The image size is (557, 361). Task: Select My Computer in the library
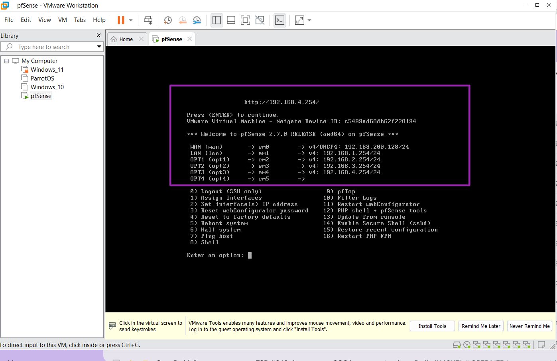tap(39, 61)
